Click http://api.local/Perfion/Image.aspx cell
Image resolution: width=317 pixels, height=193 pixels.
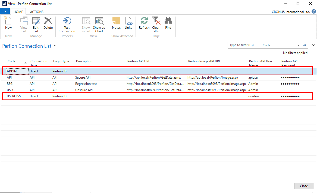click(213, 78)
